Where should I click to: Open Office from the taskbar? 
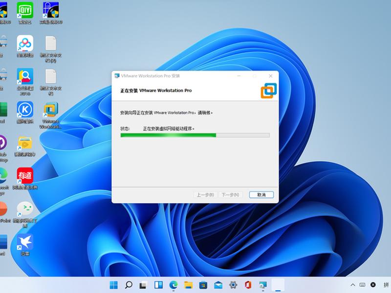(248, 285)
